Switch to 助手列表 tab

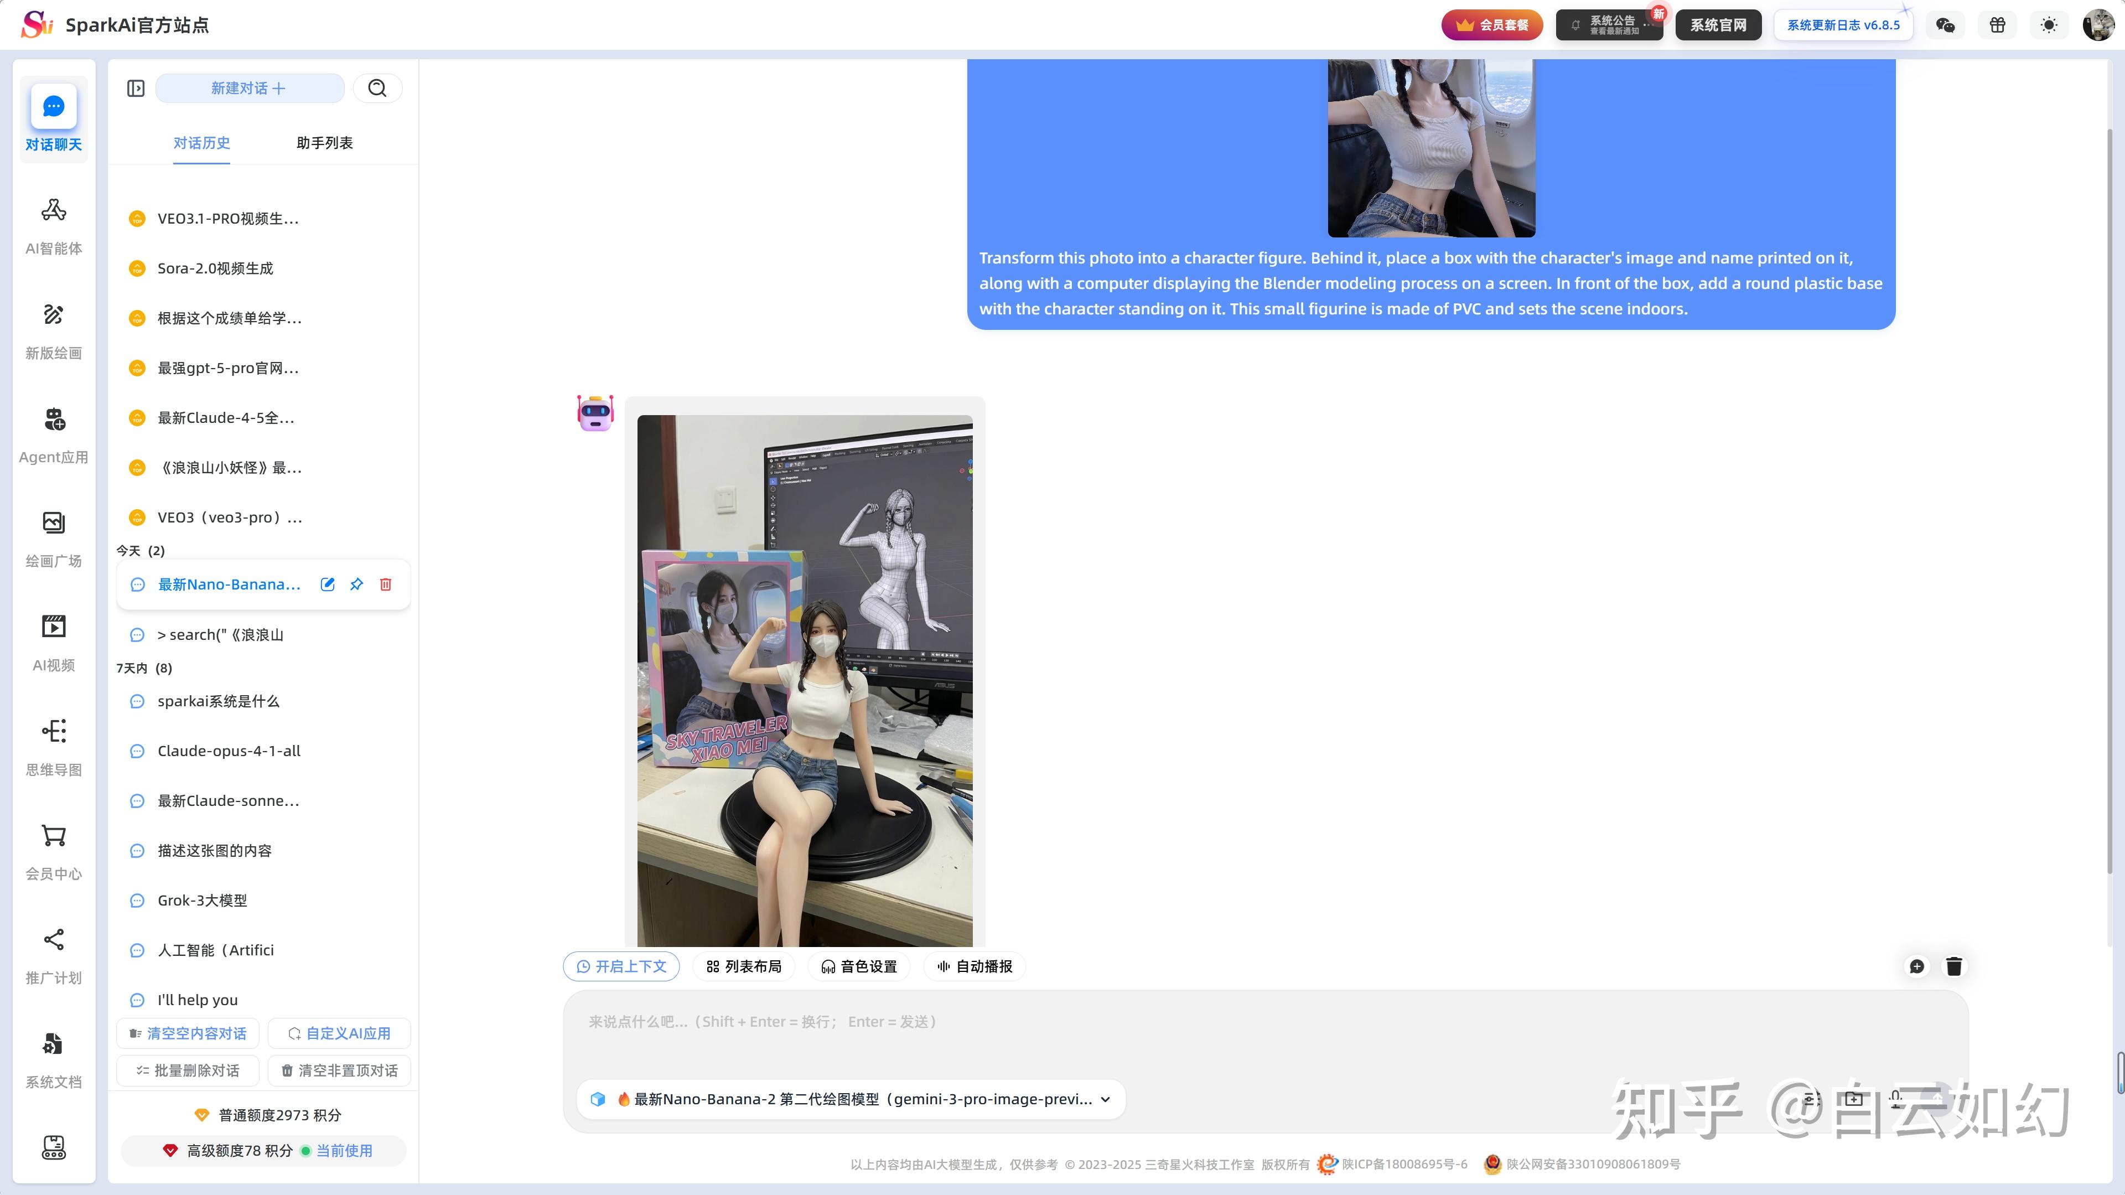324,143
